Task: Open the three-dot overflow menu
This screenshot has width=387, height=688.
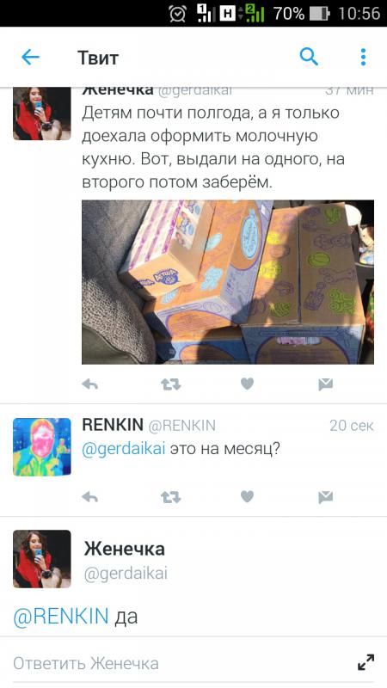Action: pyautogui.click(x=363, y=57)
